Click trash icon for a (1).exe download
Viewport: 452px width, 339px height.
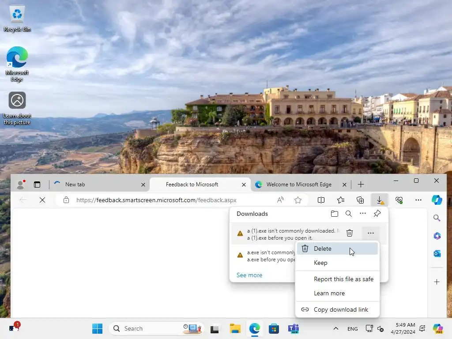point(350,233)
